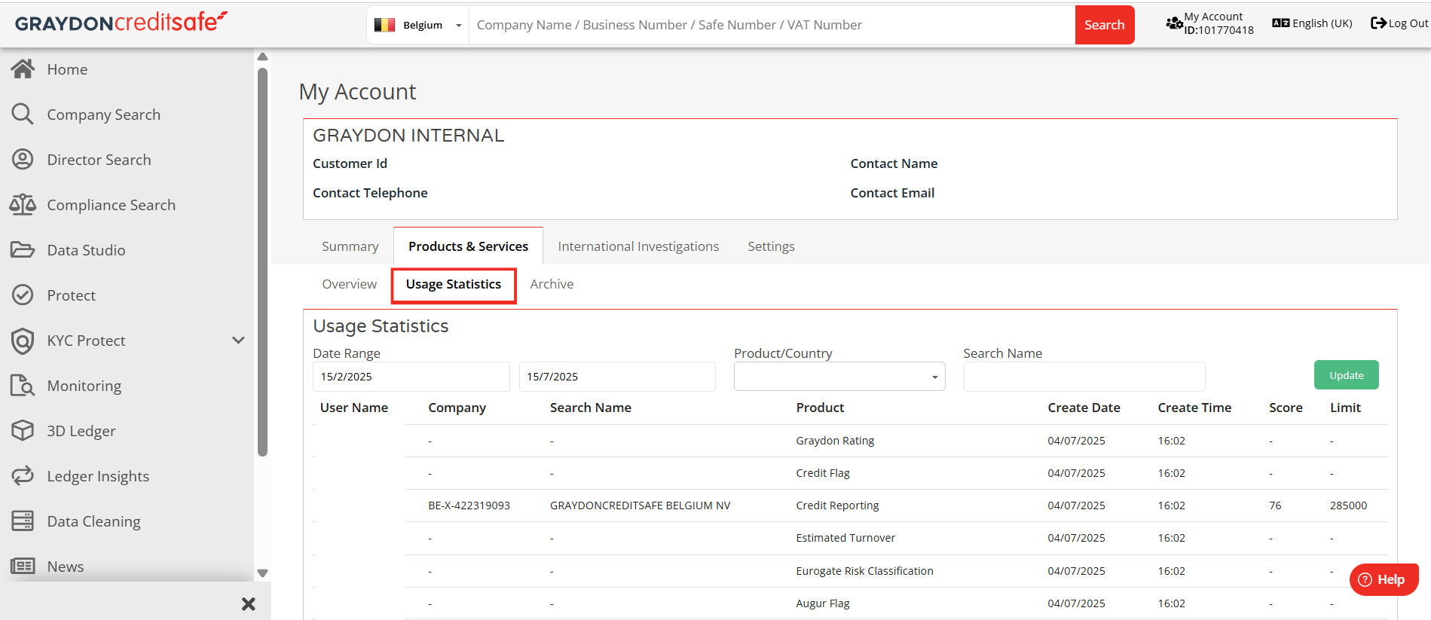1431x620 pixels.
Task: Click the Credit Flag product cell
Action: coord(822,473)
